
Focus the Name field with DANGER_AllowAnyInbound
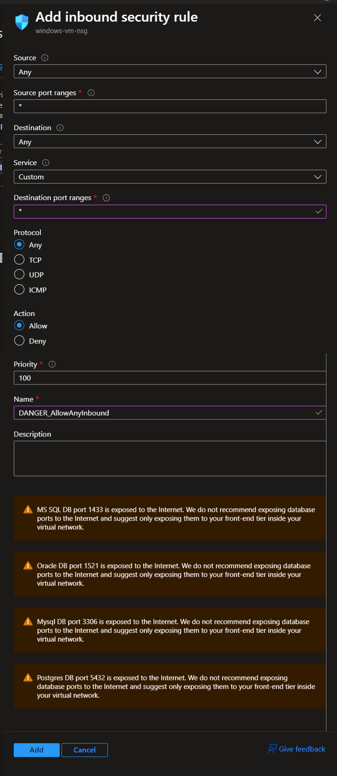point(170,413)
